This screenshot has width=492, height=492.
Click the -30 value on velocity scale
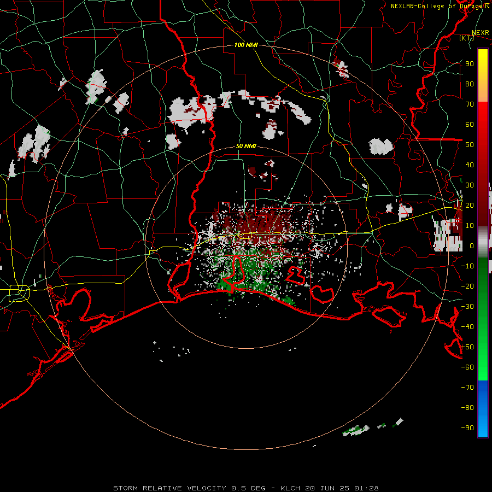pyautogui.click(x=467, y=307)
